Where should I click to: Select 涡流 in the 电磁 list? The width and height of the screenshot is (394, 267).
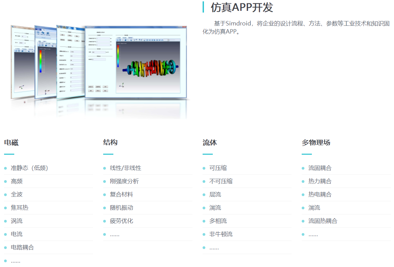click(17, 221)
